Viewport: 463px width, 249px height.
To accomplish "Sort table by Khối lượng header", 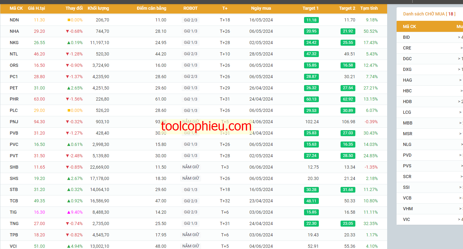I will point(98,8).
